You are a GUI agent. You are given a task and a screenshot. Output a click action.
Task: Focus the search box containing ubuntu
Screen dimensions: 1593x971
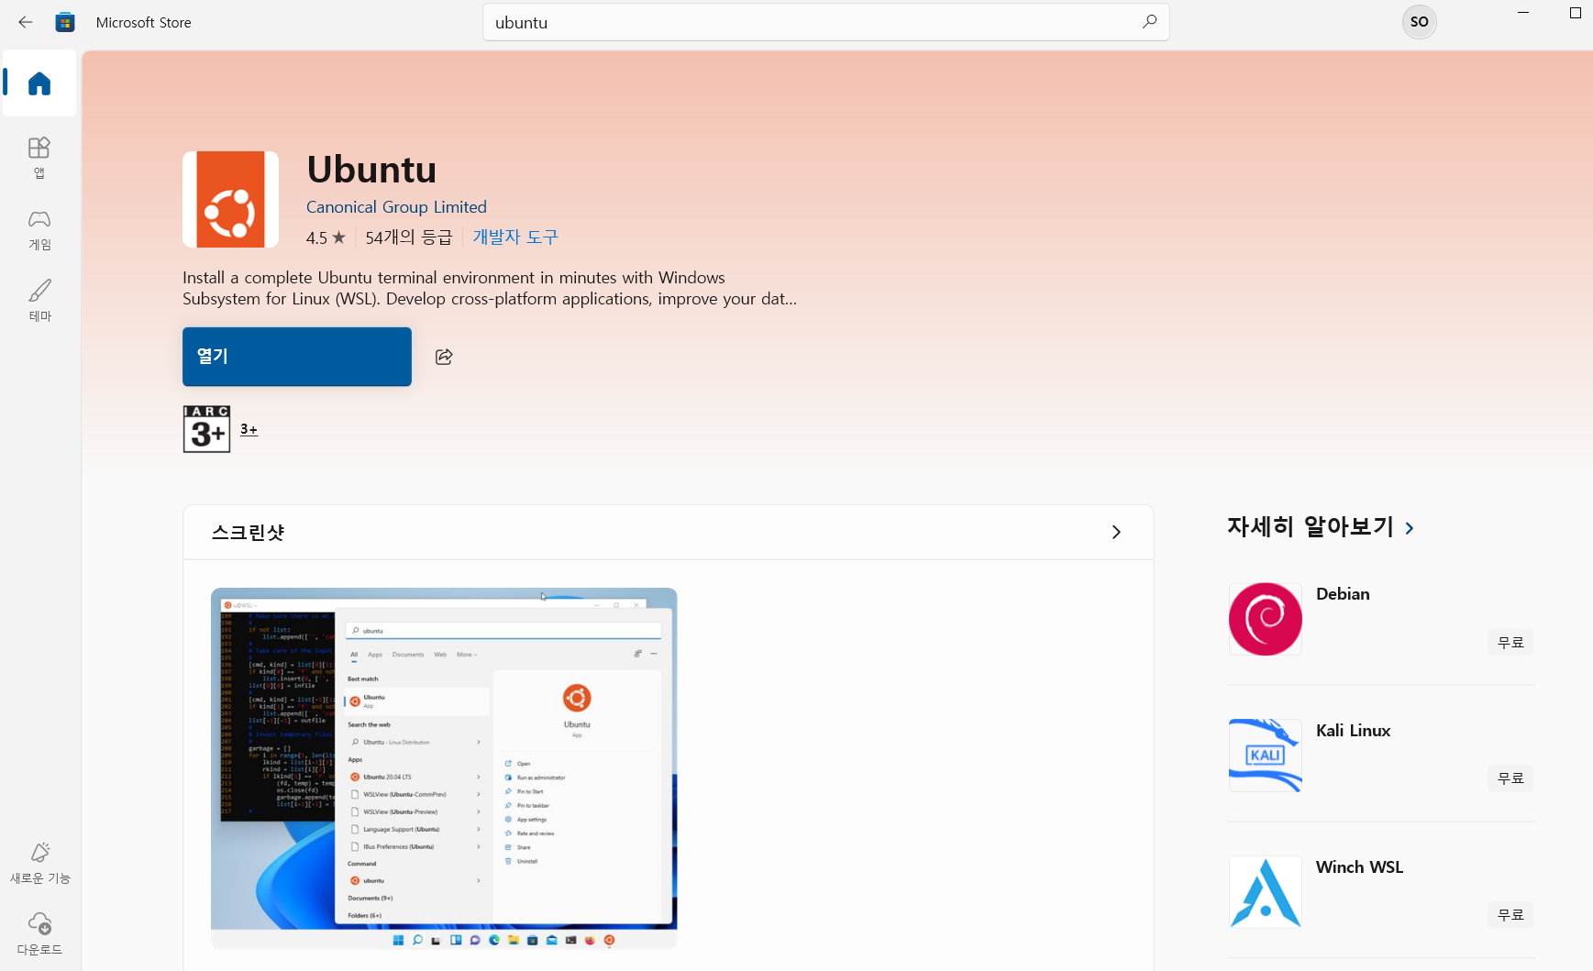coord(825,22)
